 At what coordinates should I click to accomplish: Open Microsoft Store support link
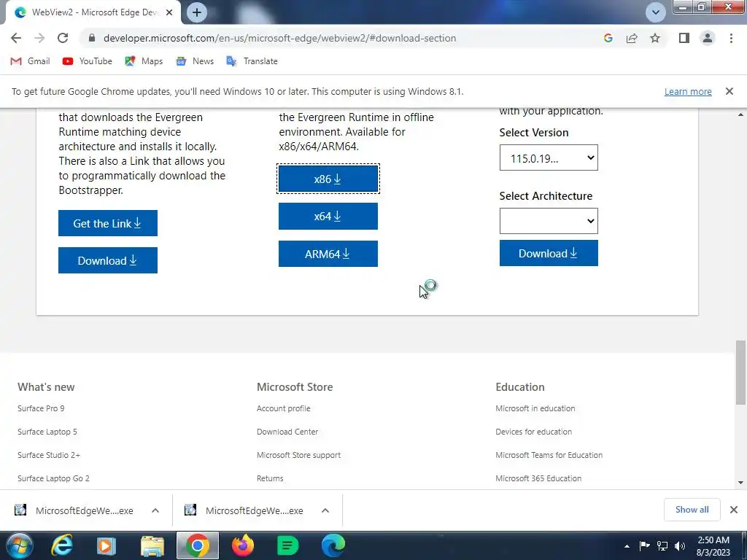click(298, 455)
